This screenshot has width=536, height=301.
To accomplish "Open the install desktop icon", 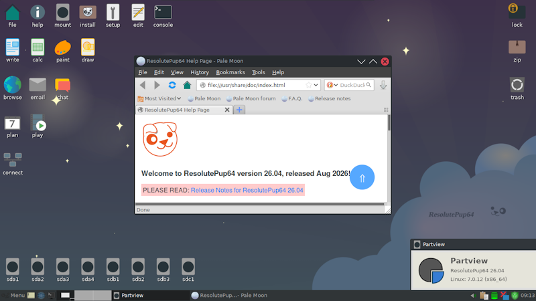I will coord(88,13).
